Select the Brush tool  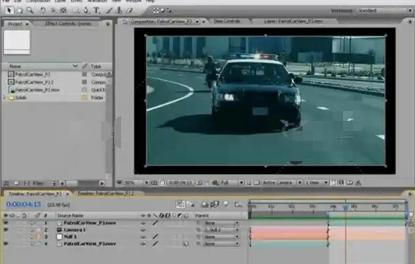[x=109, y=11]
